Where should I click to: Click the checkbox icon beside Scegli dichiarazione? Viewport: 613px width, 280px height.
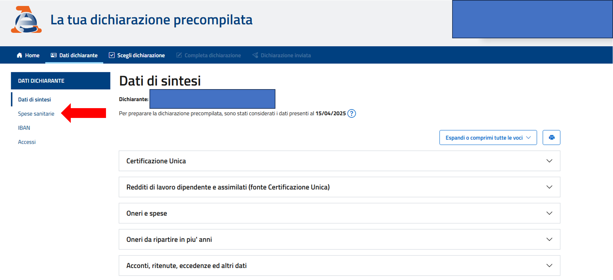tap(112, 55)
